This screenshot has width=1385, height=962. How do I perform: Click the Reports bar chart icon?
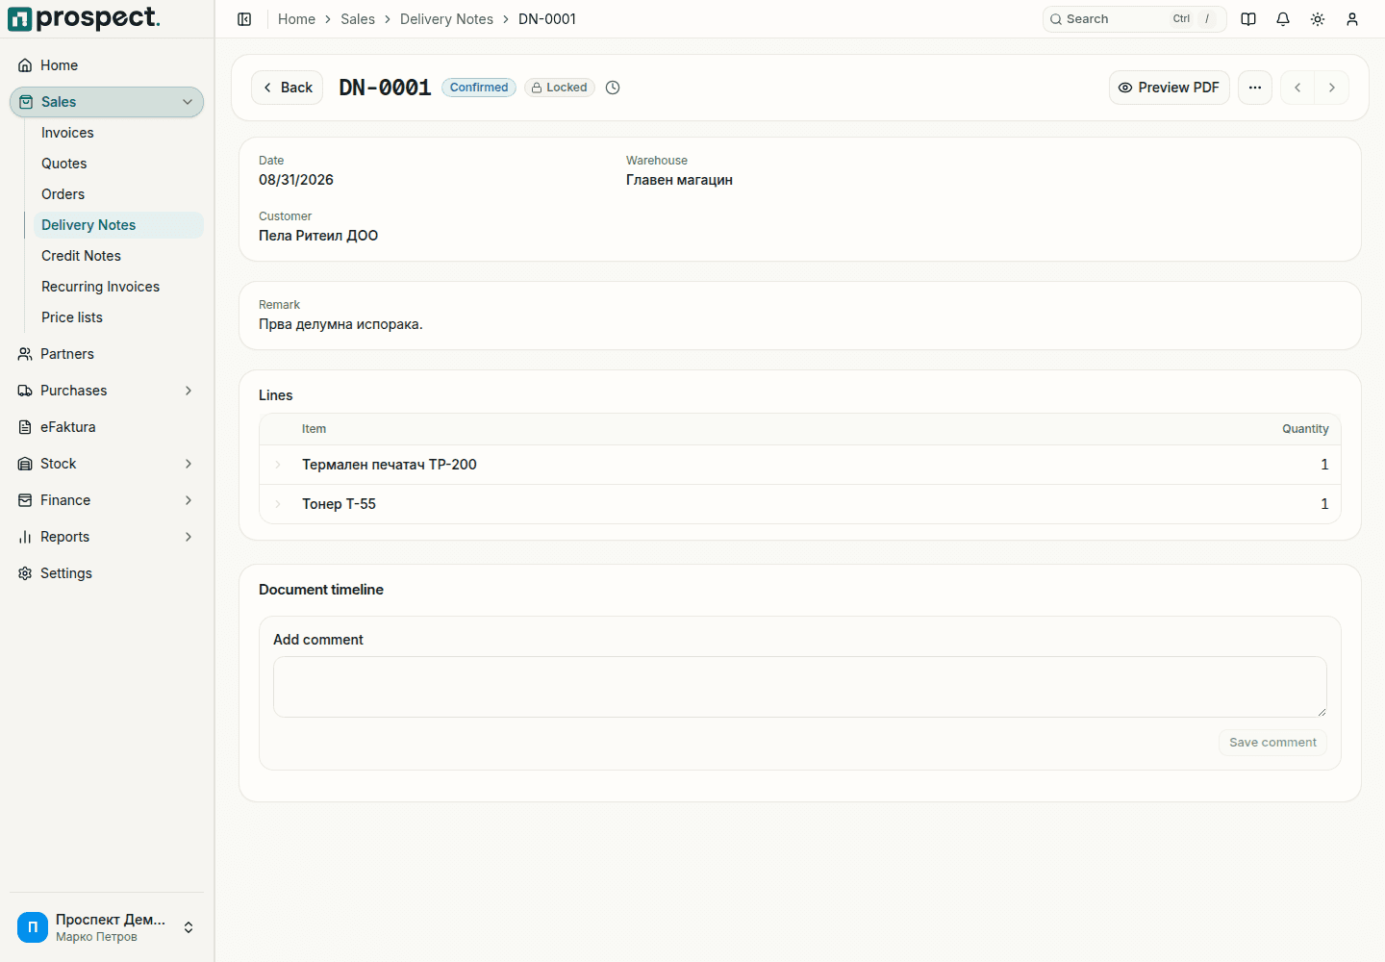tap(25, 537)
